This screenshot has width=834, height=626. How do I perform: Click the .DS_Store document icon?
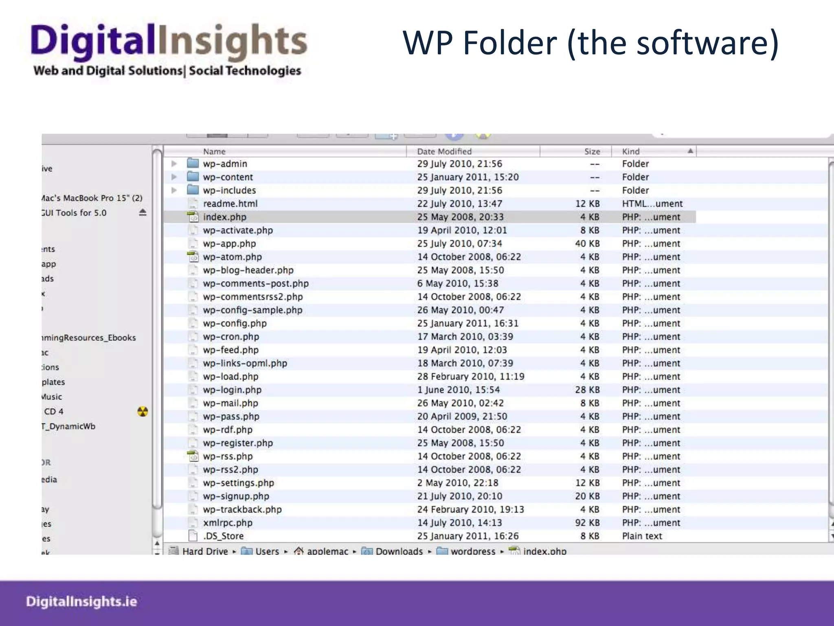(193, 536)
